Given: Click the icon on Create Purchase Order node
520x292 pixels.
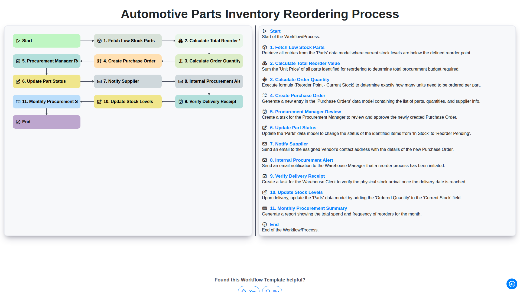Looking at the screenshot, I should coord(99,61).
